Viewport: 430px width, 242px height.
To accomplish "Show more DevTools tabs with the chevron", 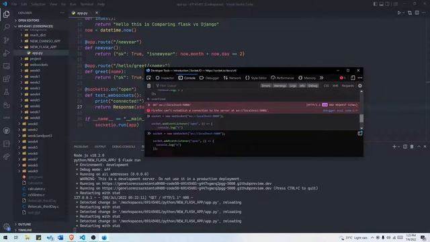I will [x=321, y=78].
